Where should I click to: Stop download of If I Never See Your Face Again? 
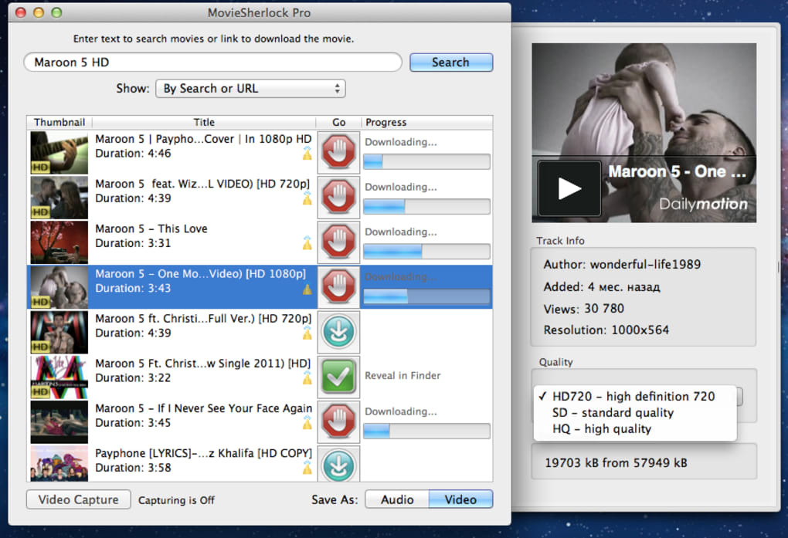(x=338, y=421)
